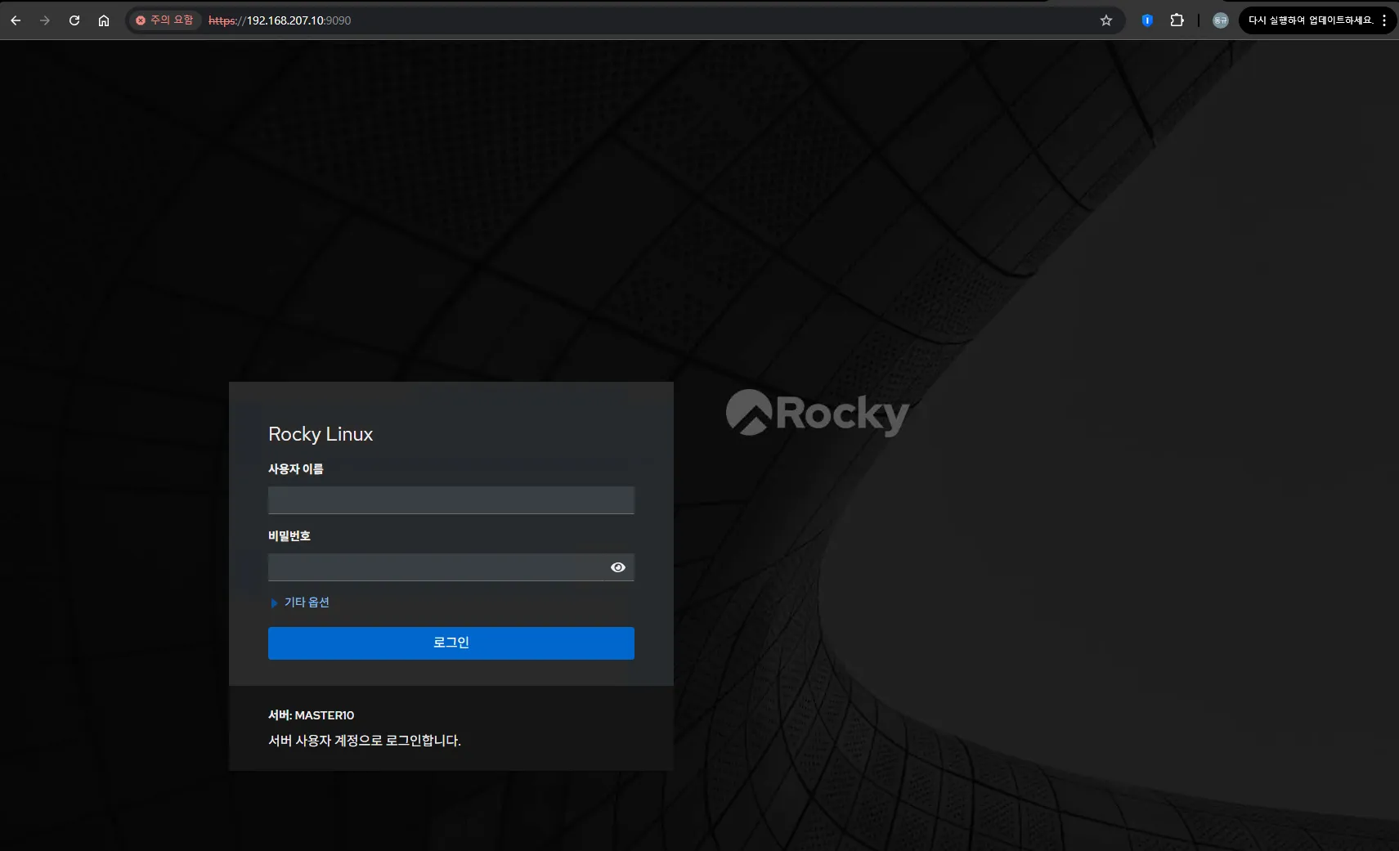Bookmark this page with the star
Screen dimensions: 1399x851
point(1106,20)
